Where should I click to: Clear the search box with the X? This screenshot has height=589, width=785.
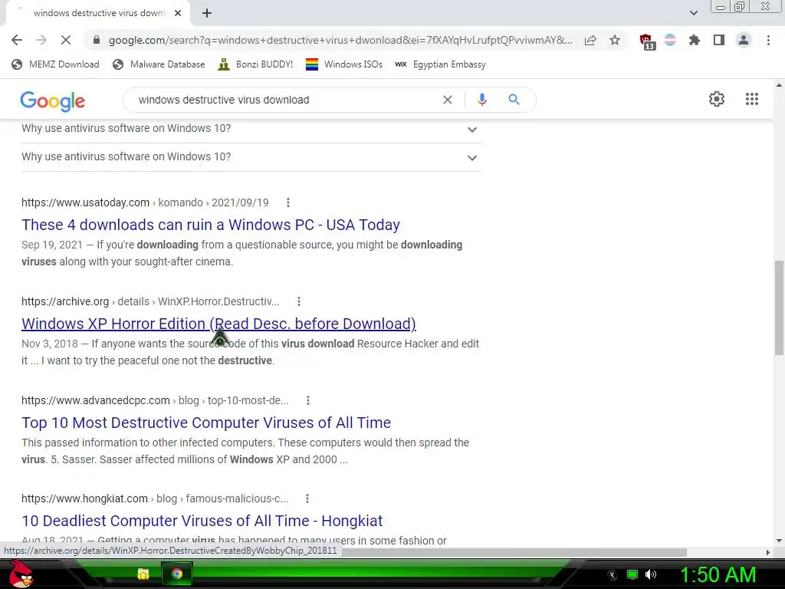(448, 100)
